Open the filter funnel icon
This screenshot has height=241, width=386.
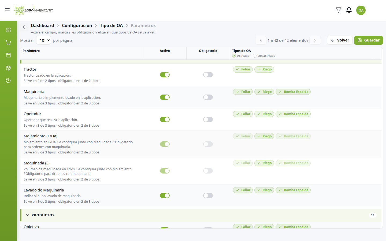pos(339,10)
